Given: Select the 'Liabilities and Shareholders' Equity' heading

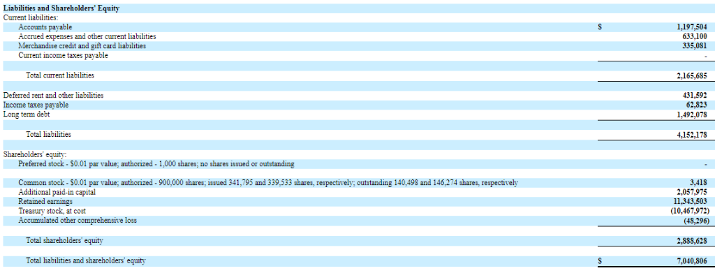Looking at the screenshot, I should point(61,8).
